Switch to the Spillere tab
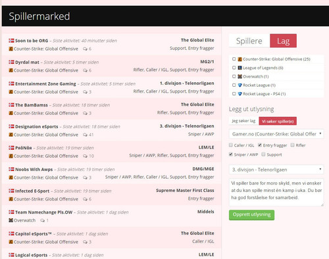 tap(249, 41)
